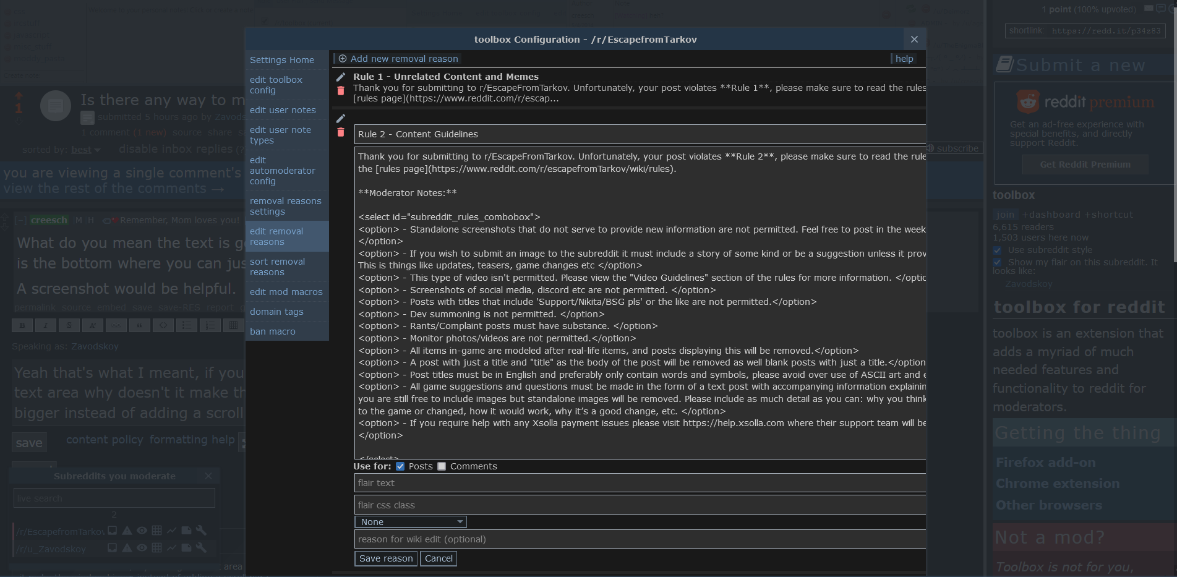Select 'edit mod macros' menu item
1177x577 pixels.
click(x=287, y=292)
